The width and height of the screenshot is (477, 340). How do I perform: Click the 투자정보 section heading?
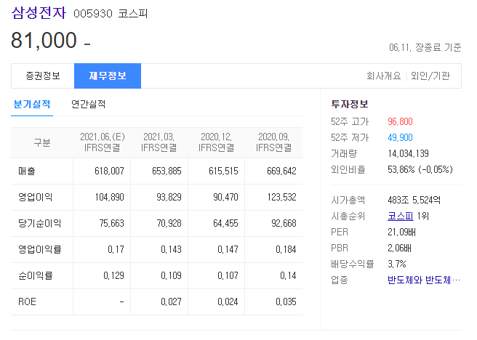tap(350, 104)
